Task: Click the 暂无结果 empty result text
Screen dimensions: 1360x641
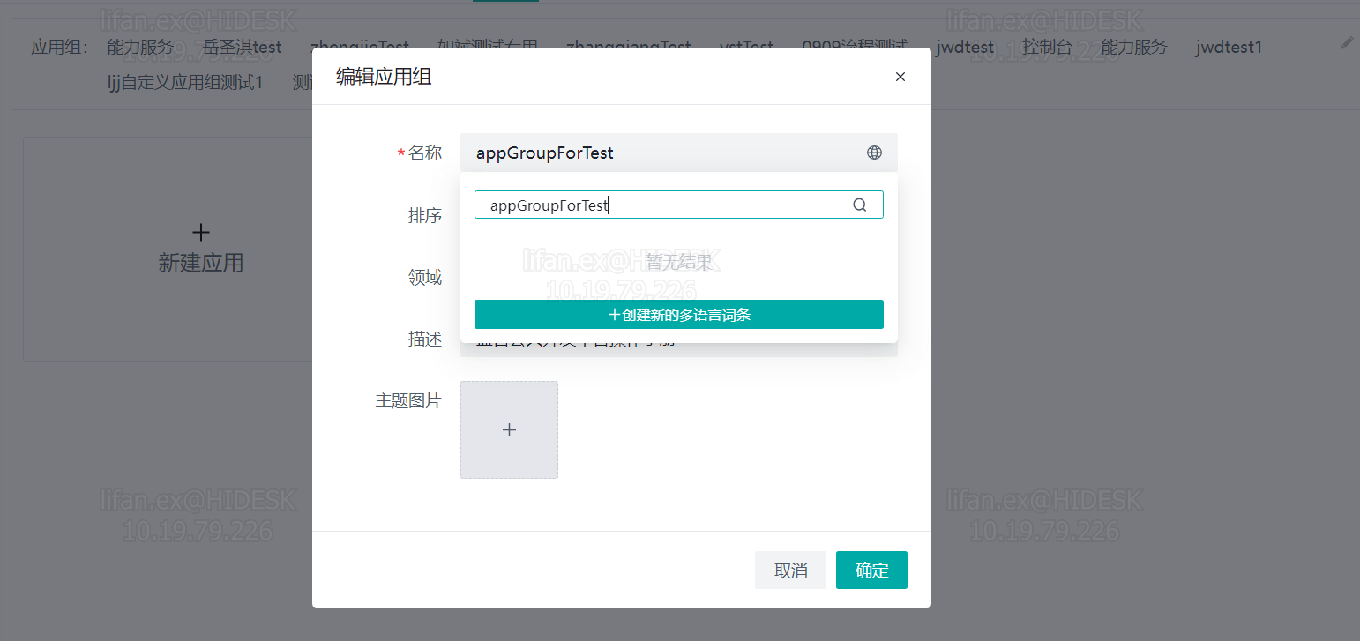Action: pos(679,262)
